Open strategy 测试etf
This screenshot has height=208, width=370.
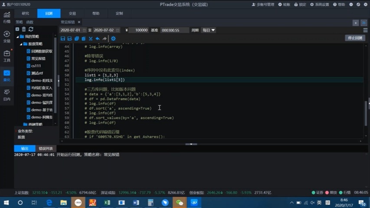(x=35, y=73)
